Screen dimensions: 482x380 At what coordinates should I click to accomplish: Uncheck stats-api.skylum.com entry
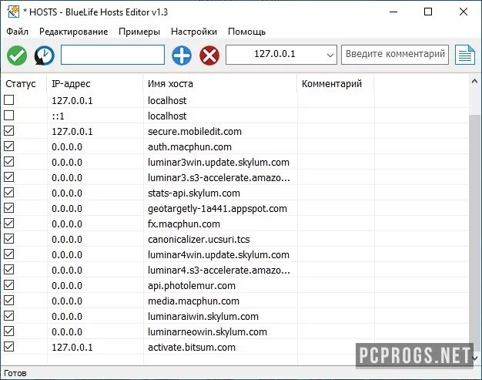click(x=9, y=192)
